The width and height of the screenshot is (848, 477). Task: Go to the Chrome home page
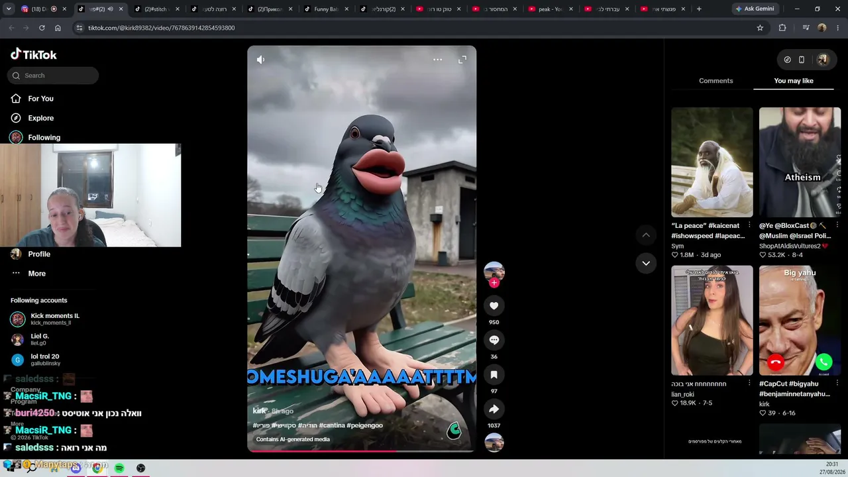(x=58, y=28)
